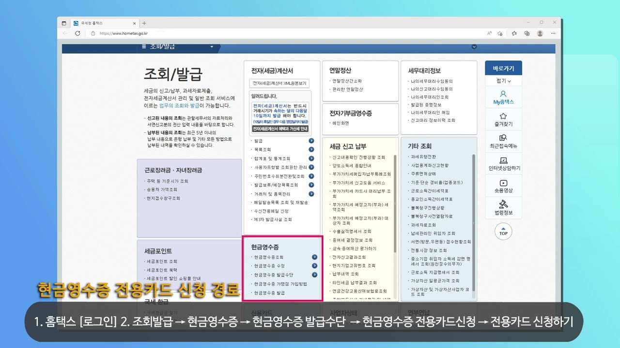
Task: Open 신고내용확인 진행상황 조회 link
Action: 358,158
